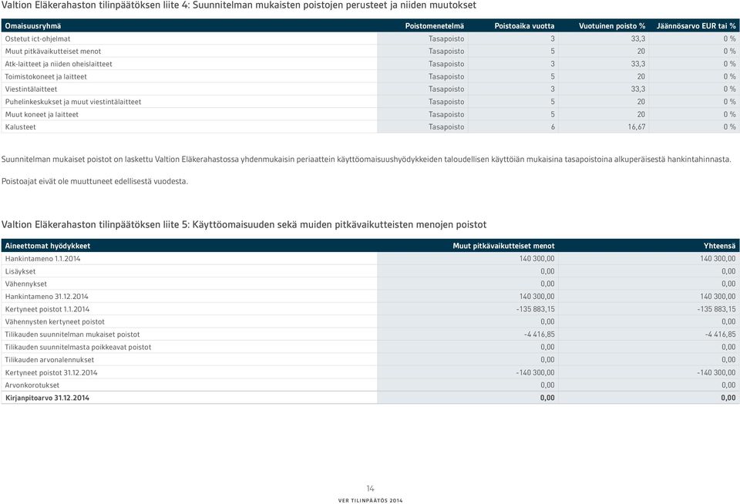The image size is (740, 504).
Task: Click 'Tilikauden suunnitelmasta poikkeavat poistot' row label
Action: pyautogui.click(x=78, y=348)
